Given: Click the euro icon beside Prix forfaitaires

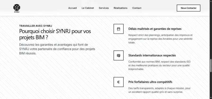Looking at the screenshot, I should (118, 82).
